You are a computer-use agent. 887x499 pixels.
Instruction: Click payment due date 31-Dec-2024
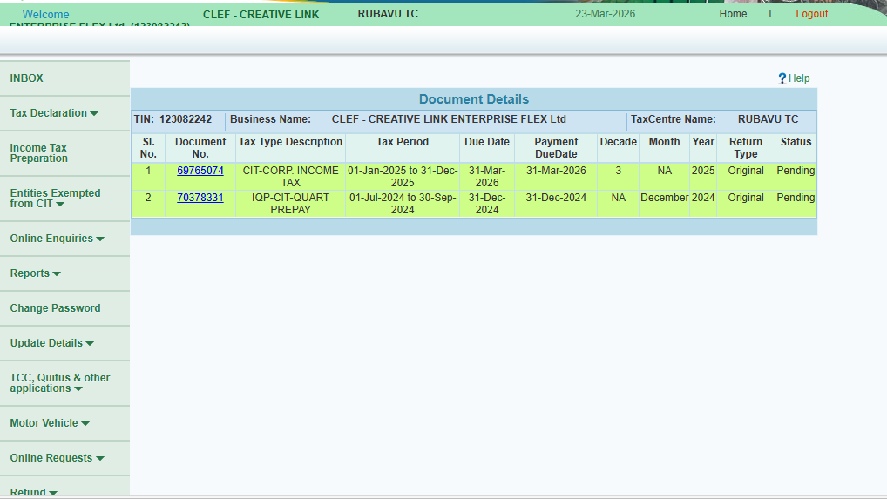coord(556,198)
